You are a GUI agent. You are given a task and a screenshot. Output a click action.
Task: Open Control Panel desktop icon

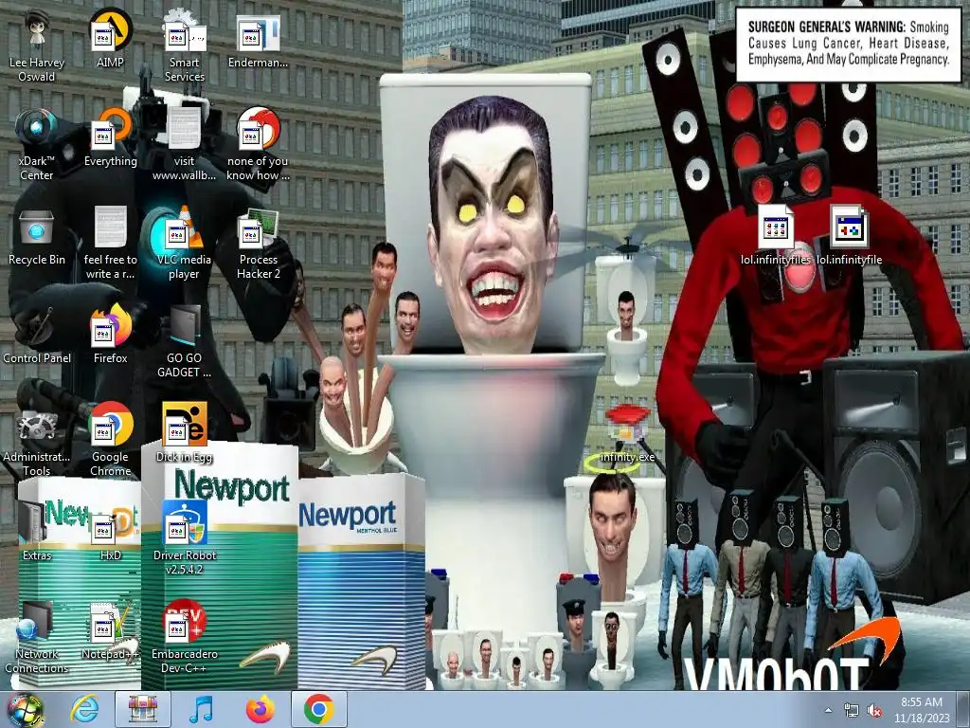[37, 335]
